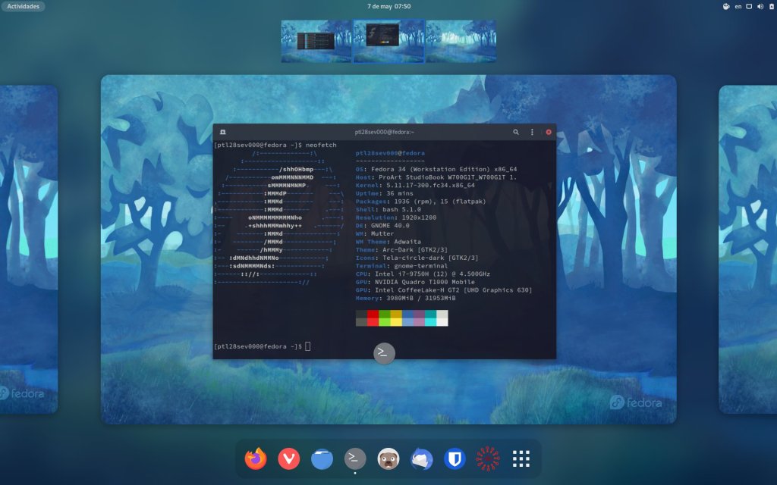Open the Vivaldi browser in the dock
The image size is (777, 485).
pyautogui.click(x=289, y=458)
